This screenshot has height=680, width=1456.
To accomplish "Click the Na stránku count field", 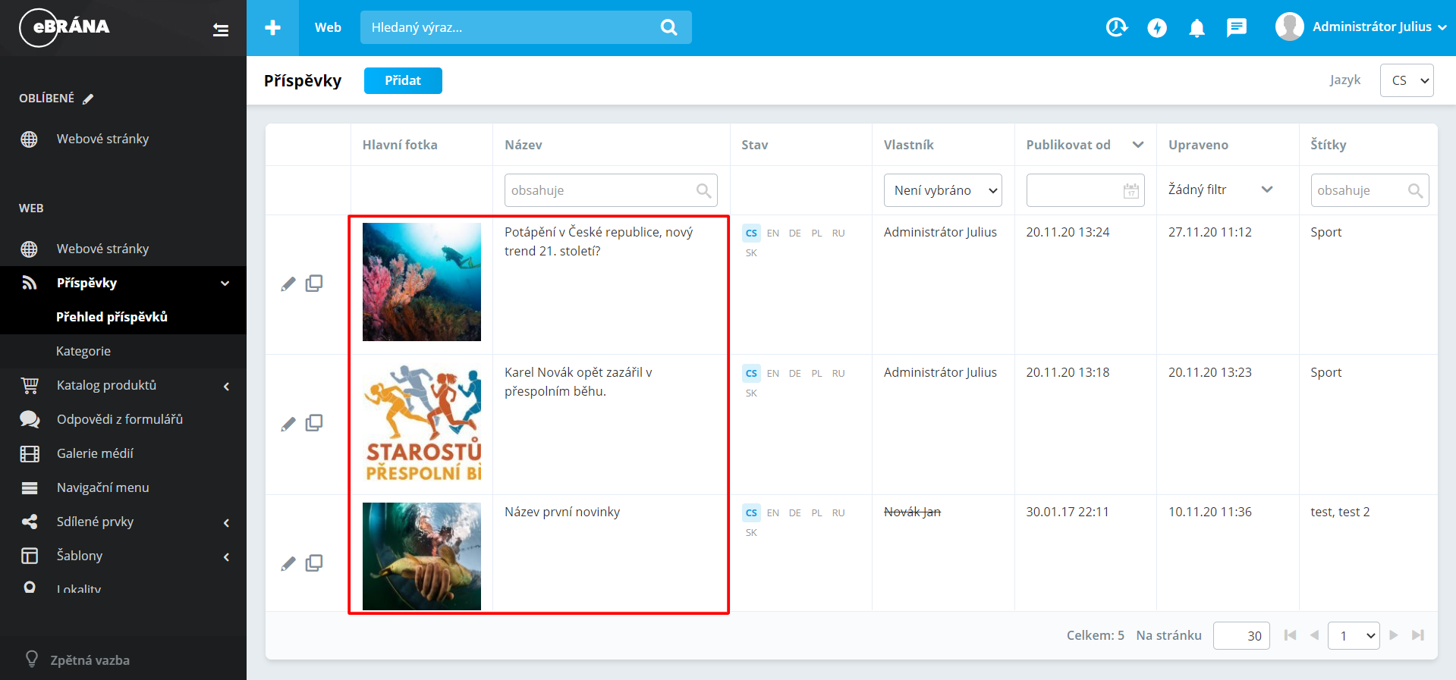I will (x=1241, y=635).
